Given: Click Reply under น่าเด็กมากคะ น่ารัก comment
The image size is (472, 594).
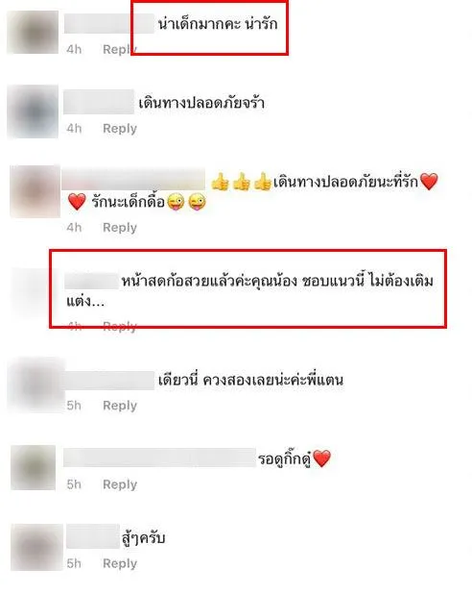Looking at the screenshot, I should pyautogui.click(x=120, y=49).
